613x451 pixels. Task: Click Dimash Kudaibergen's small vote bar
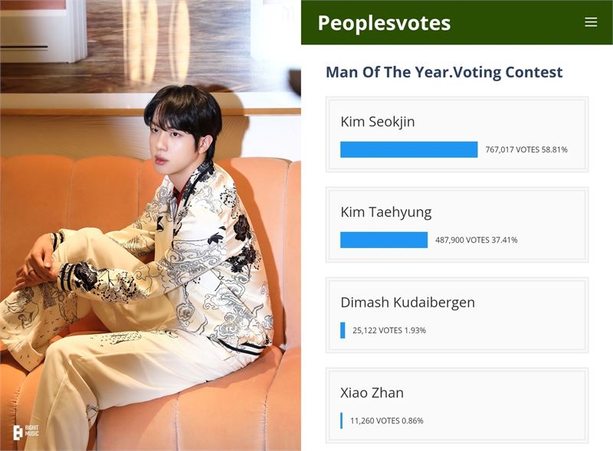pos(343,330)
